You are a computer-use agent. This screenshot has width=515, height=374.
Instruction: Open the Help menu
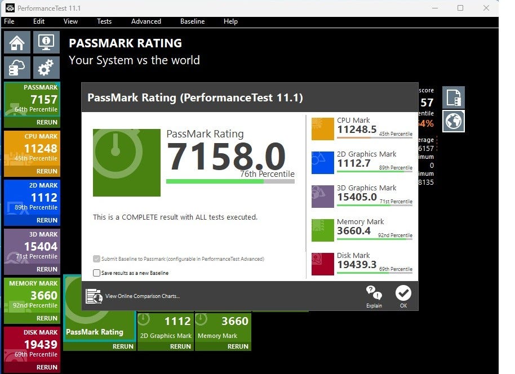(230, 21)
